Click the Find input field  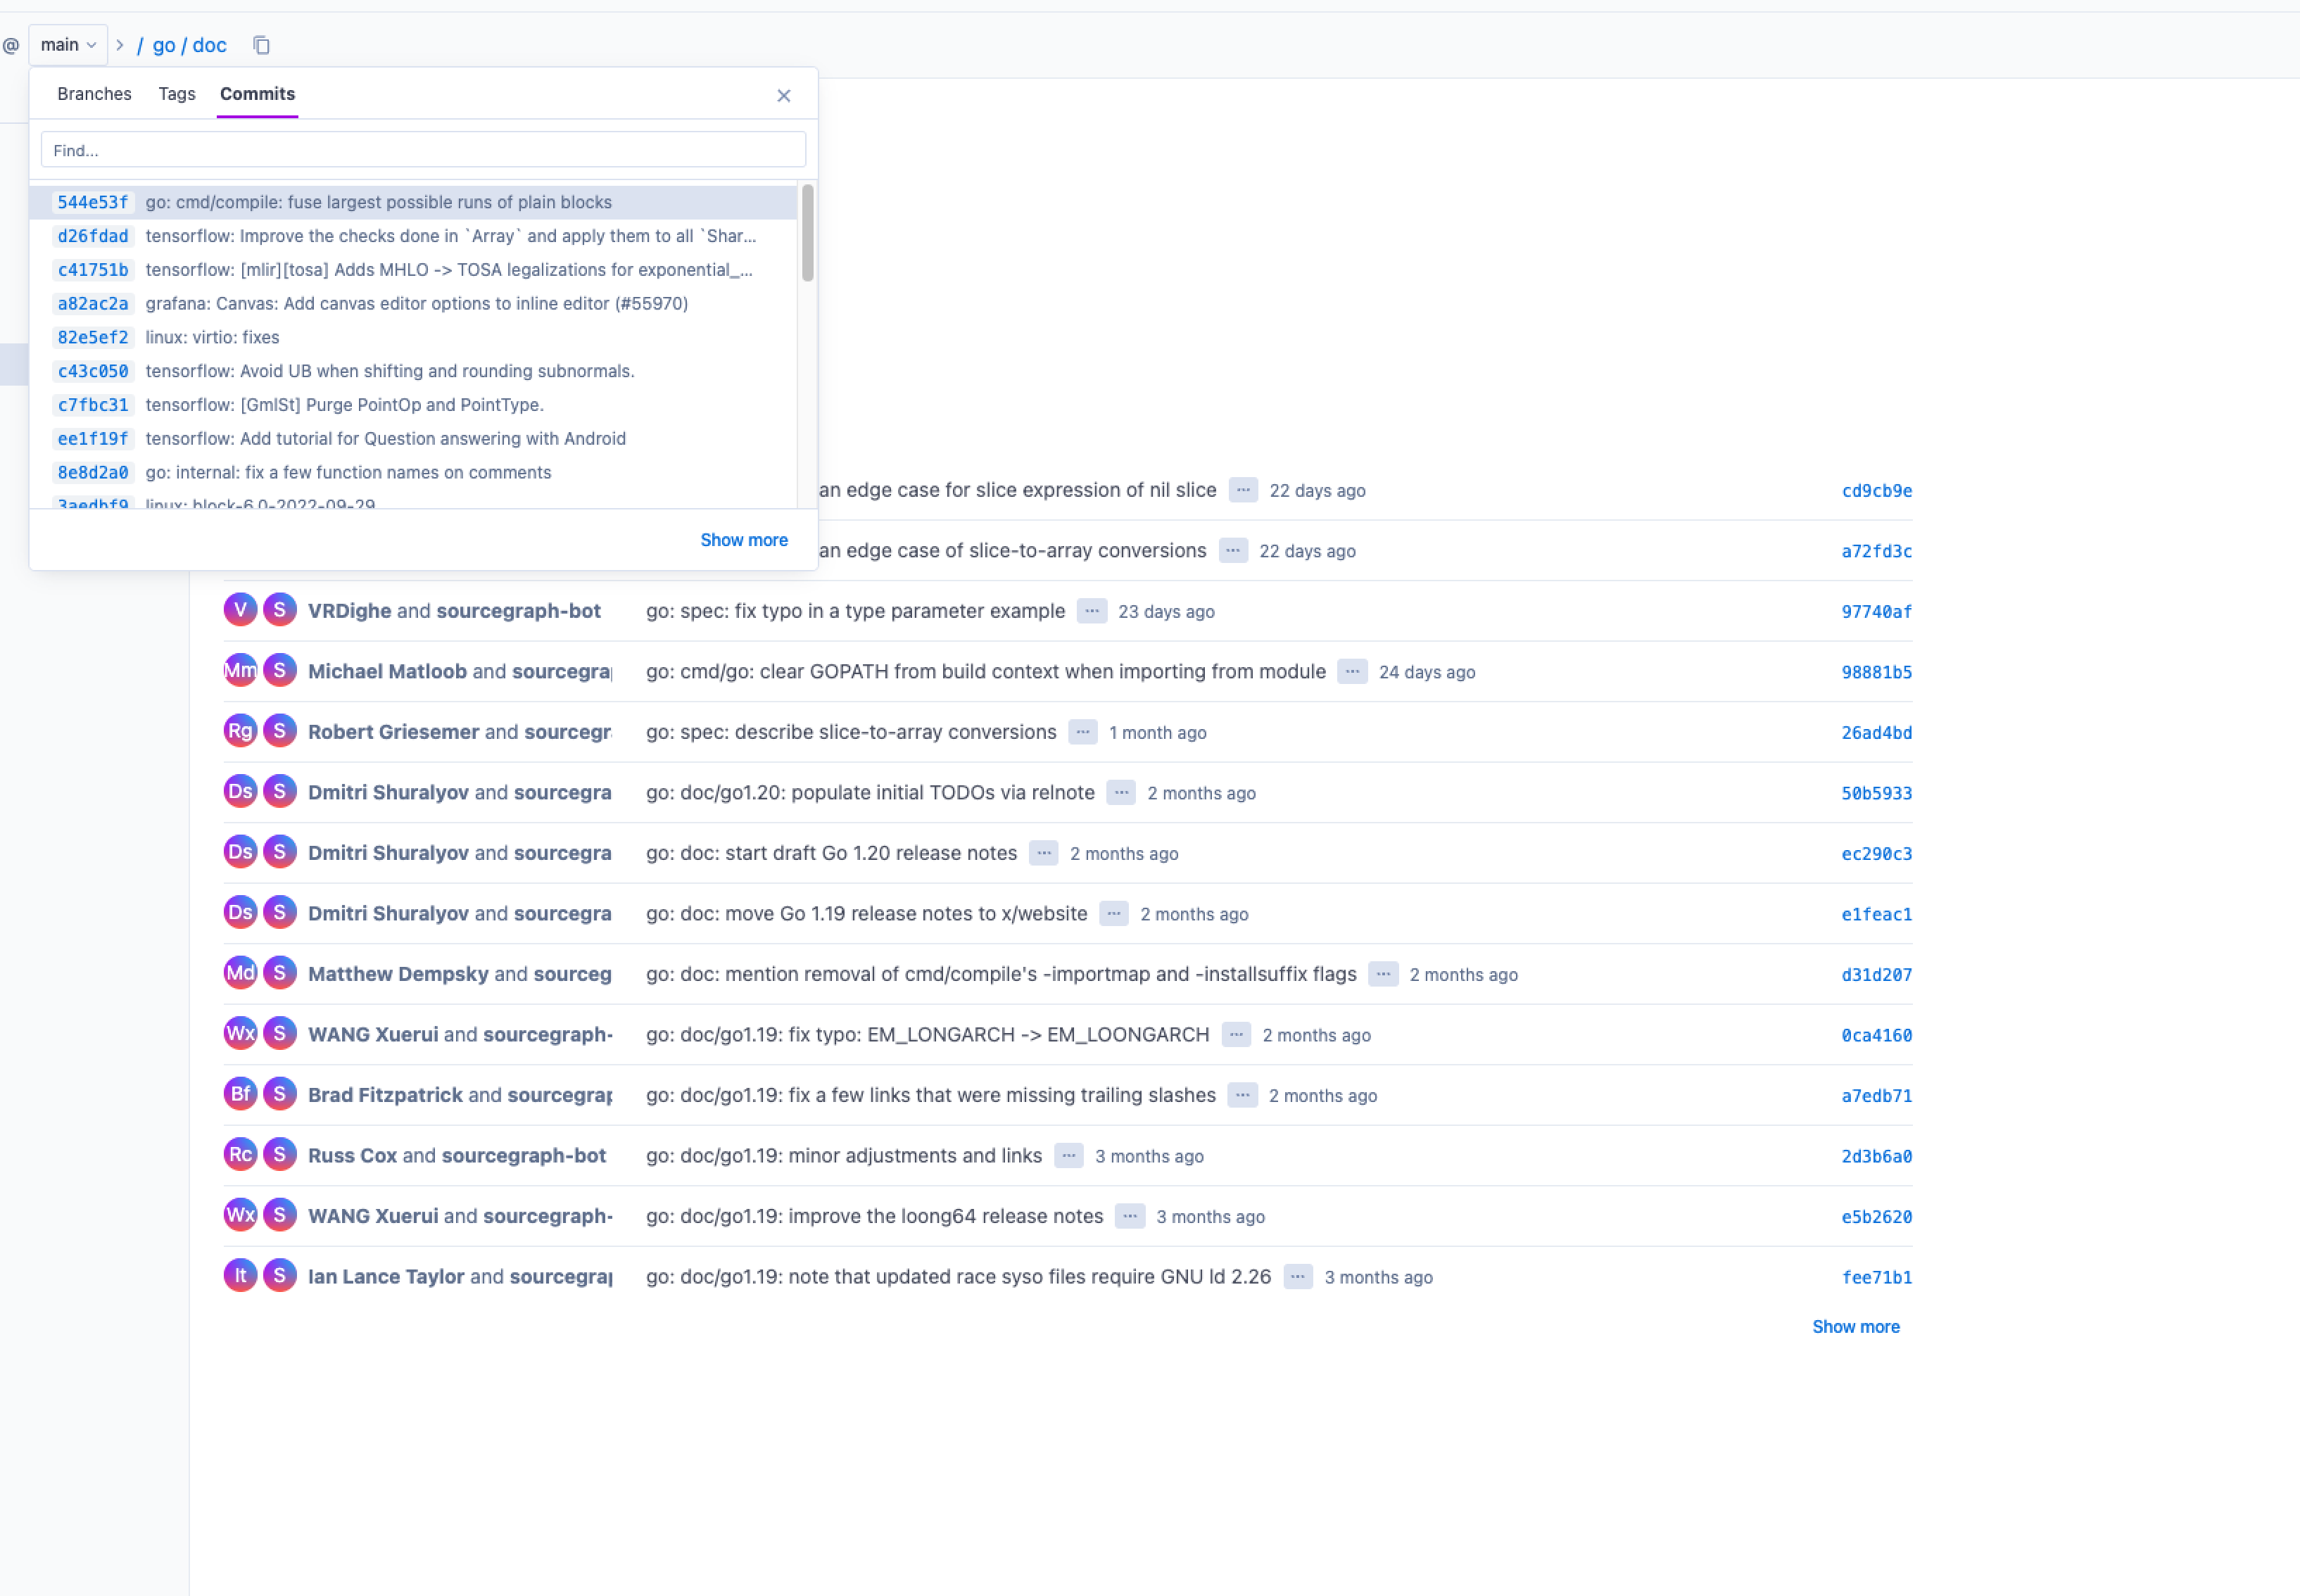pos(423,150)
